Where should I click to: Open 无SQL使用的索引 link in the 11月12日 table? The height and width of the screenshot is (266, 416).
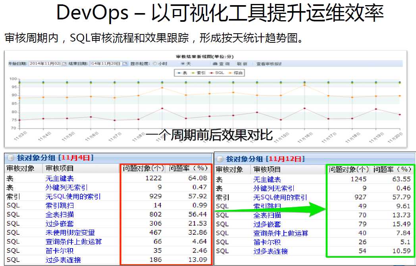[x=280, y=197]
